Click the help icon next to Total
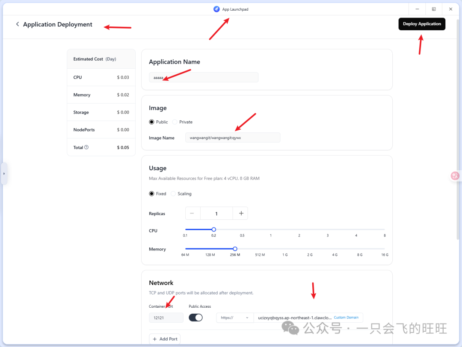 86,147
